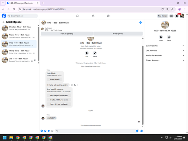Click the chat messages scrollbar
The height and width of the screenshot is (141, 188).
click(x=143, y=85)
